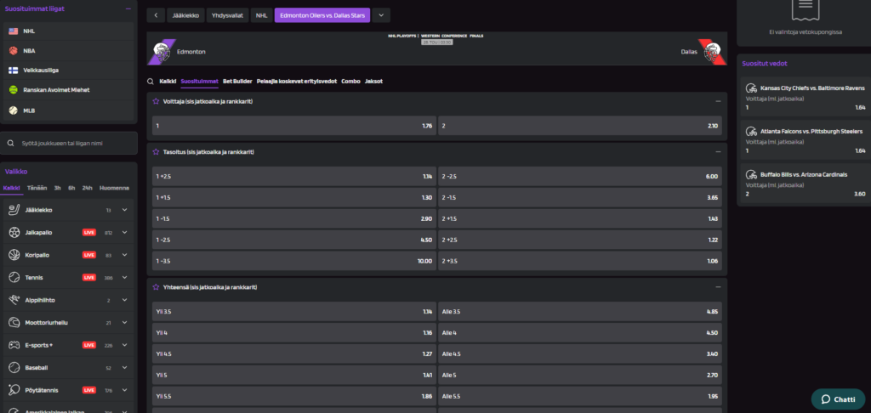Image resolution: width=871 pixels, height=413 pixels.
Task: Expand the Tennis sport category
Action: [124, 277]
